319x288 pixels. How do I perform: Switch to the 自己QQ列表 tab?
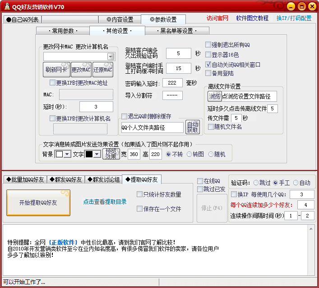[23, 19]
